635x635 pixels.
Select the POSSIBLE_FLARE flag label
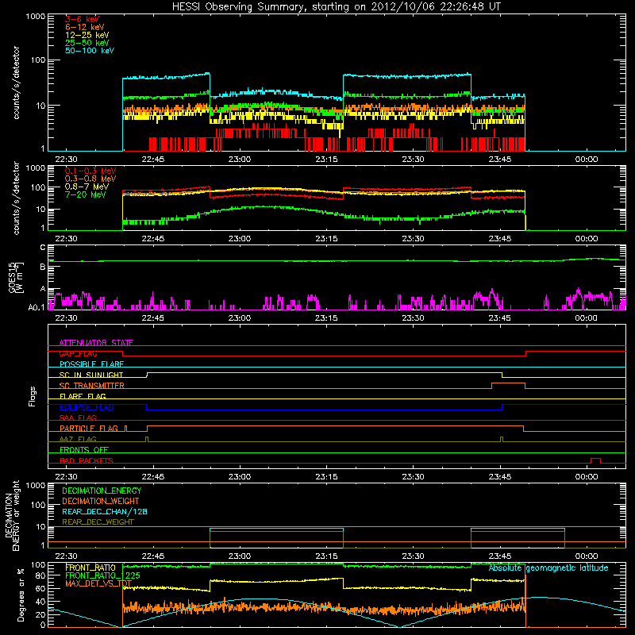point(91,364)
